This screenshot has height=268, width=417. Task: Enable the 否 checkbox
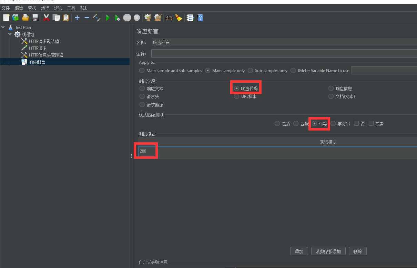356,123
